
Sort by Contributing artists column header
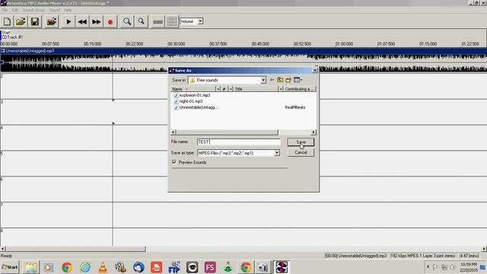[299, 89]
